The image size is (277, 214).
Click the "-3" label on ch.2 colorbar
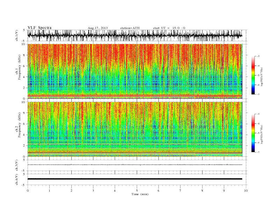[258, 114]
